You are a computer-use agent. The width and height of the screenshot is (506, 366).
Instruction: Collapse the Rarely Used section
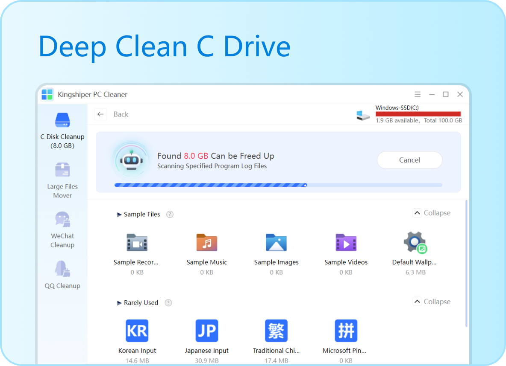(x=432, y=302)
